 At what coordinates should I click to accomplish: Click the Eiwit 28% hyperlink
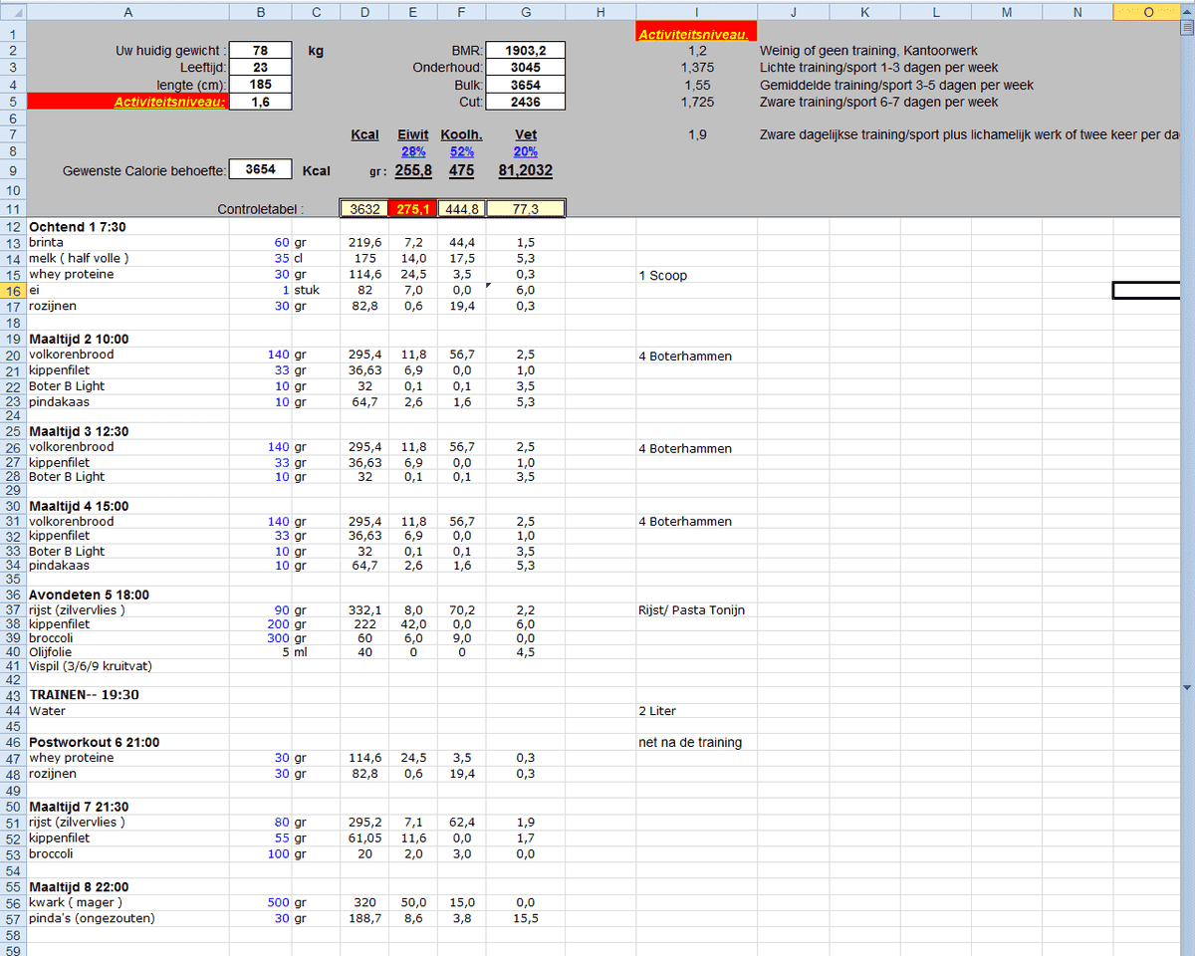[412, 151]
